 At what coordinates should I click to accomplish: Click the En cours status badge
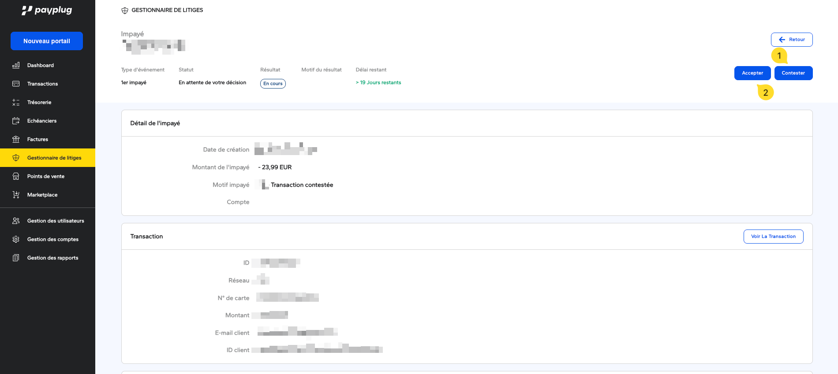pyautogui.click(x=273, y=84)
